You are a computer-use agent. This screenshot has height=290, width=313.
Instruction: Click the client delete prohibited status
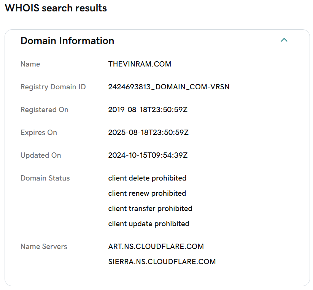pyautogui.click(x=147, y=178)
